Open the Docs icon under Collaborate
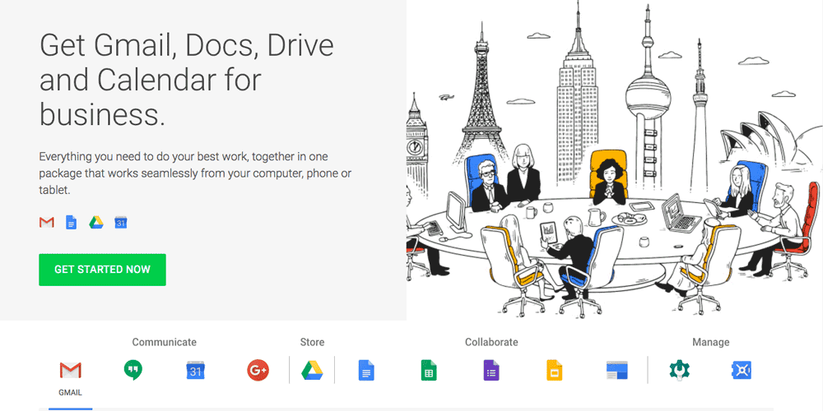 tap(366, 370)
